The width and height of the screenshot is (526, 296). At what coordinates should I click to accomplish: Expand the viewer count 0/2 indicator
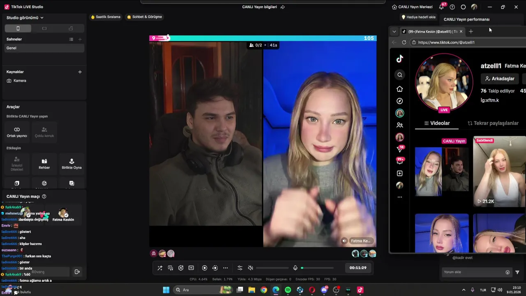[263, 45]
